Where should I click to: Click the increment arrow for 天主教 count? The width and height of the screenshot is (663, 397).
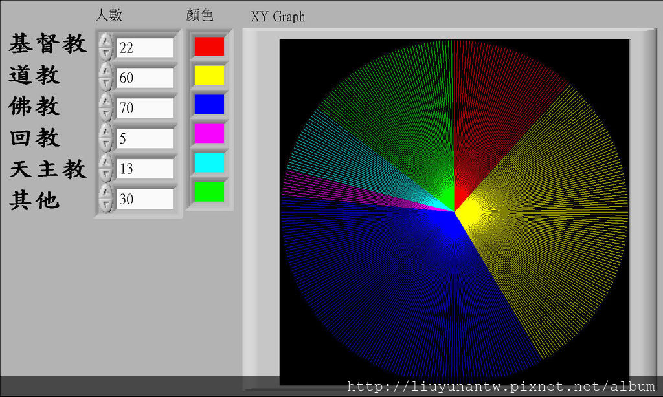[x=106, y=162]
